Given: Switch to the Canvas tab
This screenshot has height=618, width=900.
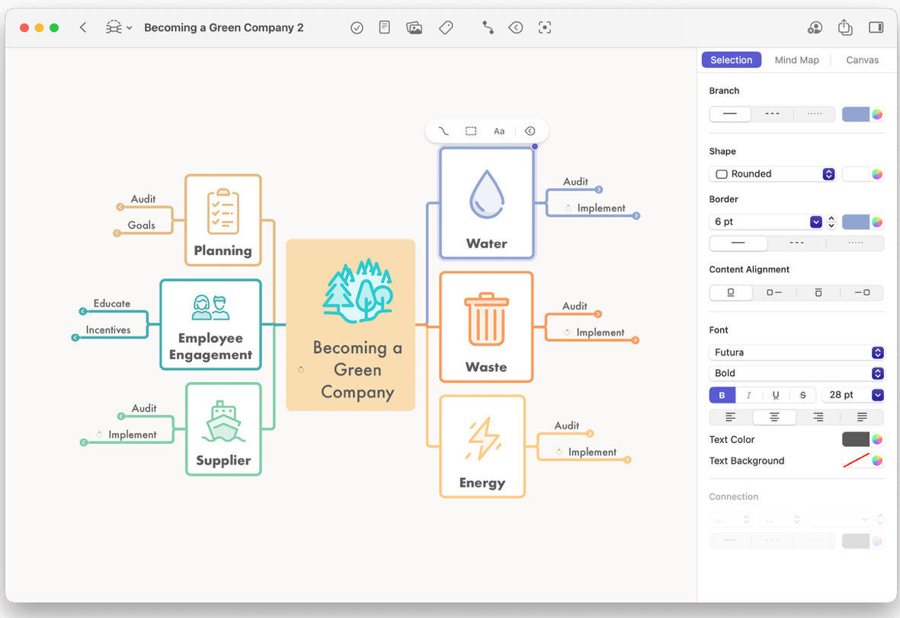Looking at the screenshot, I should [x=862, y=60].
